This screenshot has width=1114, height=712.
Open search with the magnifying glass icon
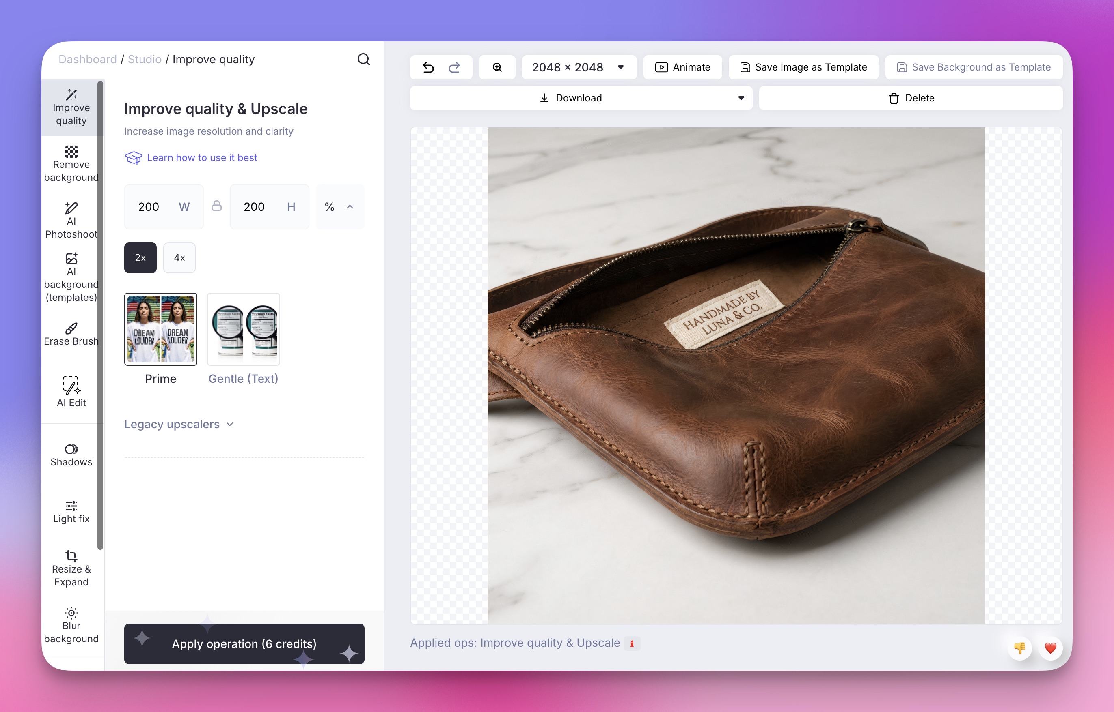pyautogui.click(x=363, y=59)
